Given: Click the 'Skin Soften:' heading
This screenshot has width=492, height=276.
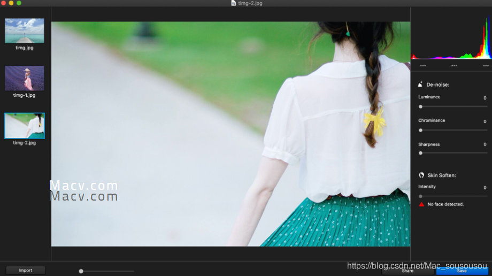Looking at the screenshot, I should (x=442, y=175).
